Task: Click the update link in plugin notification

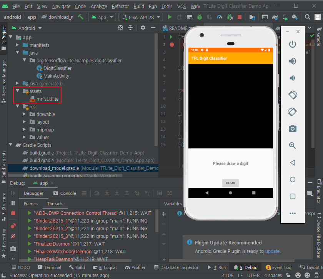Action: click(x=272, y=251)
